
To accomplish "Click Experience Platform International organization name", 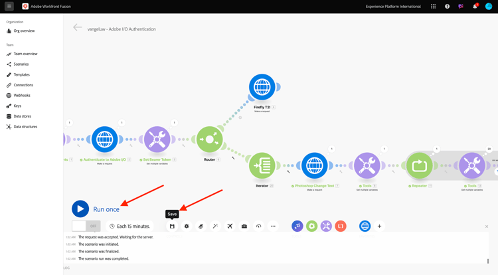I will tap(393, 7).
